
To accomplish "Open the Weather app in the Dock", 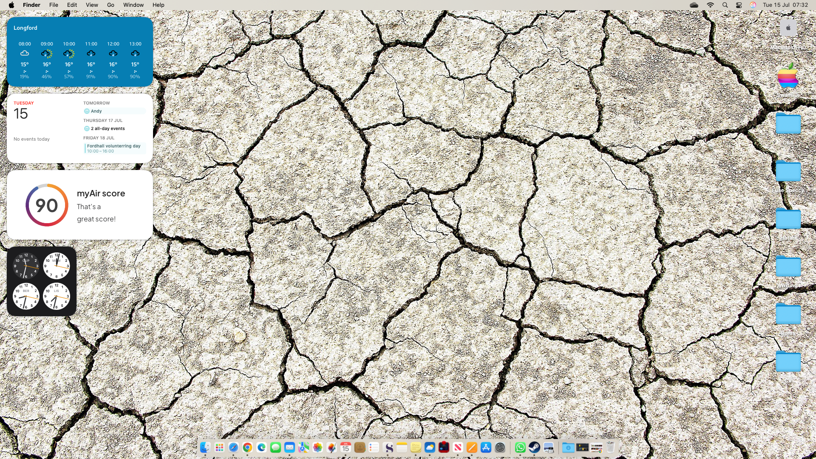I will point(430,447).
